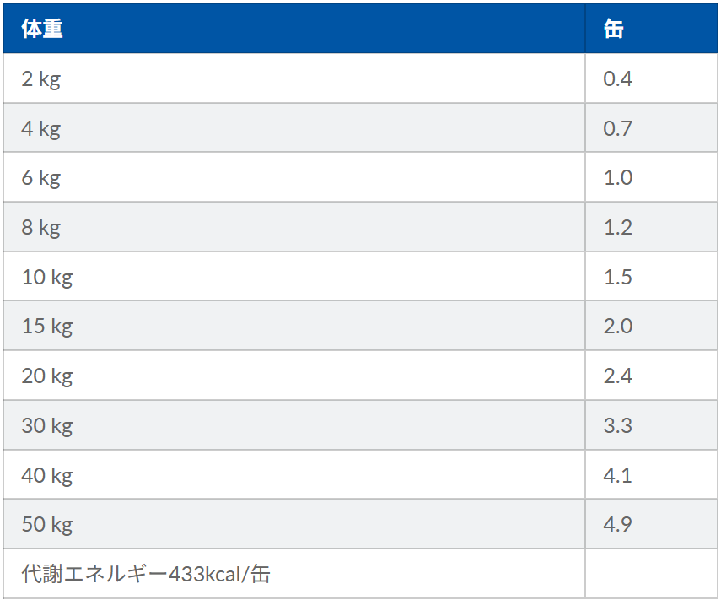Click the 10 kg weight cell
The height and width of the screenshot is (600, 721).
coord(47,277)
